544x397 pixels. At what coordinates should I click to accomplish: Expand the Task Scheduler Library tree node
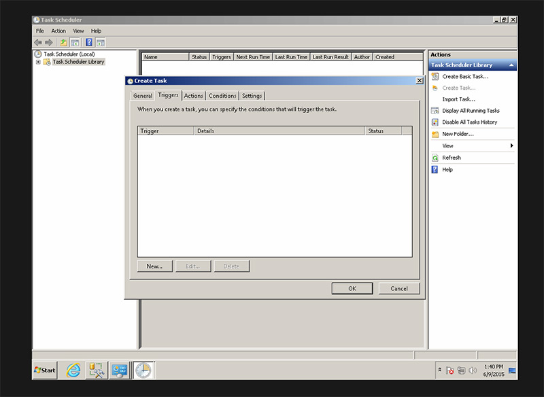[38, 62]
